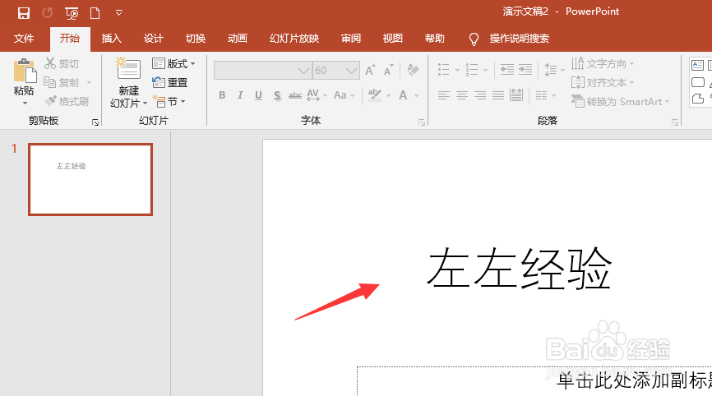Open the font name combo box
712x396 pixels.
click(262, 71)
